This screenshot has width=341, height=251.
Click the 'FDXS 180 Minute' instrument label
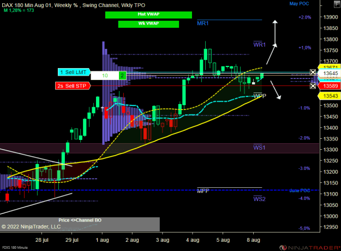tap(15, 247)
